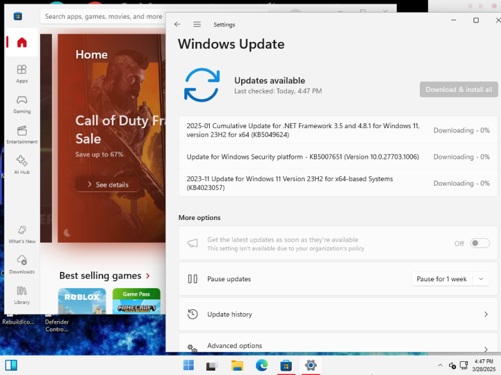Viewport: 501px width, 375px height.
Task: Click the taskbar clock and date
Action: tap(484, 365)
